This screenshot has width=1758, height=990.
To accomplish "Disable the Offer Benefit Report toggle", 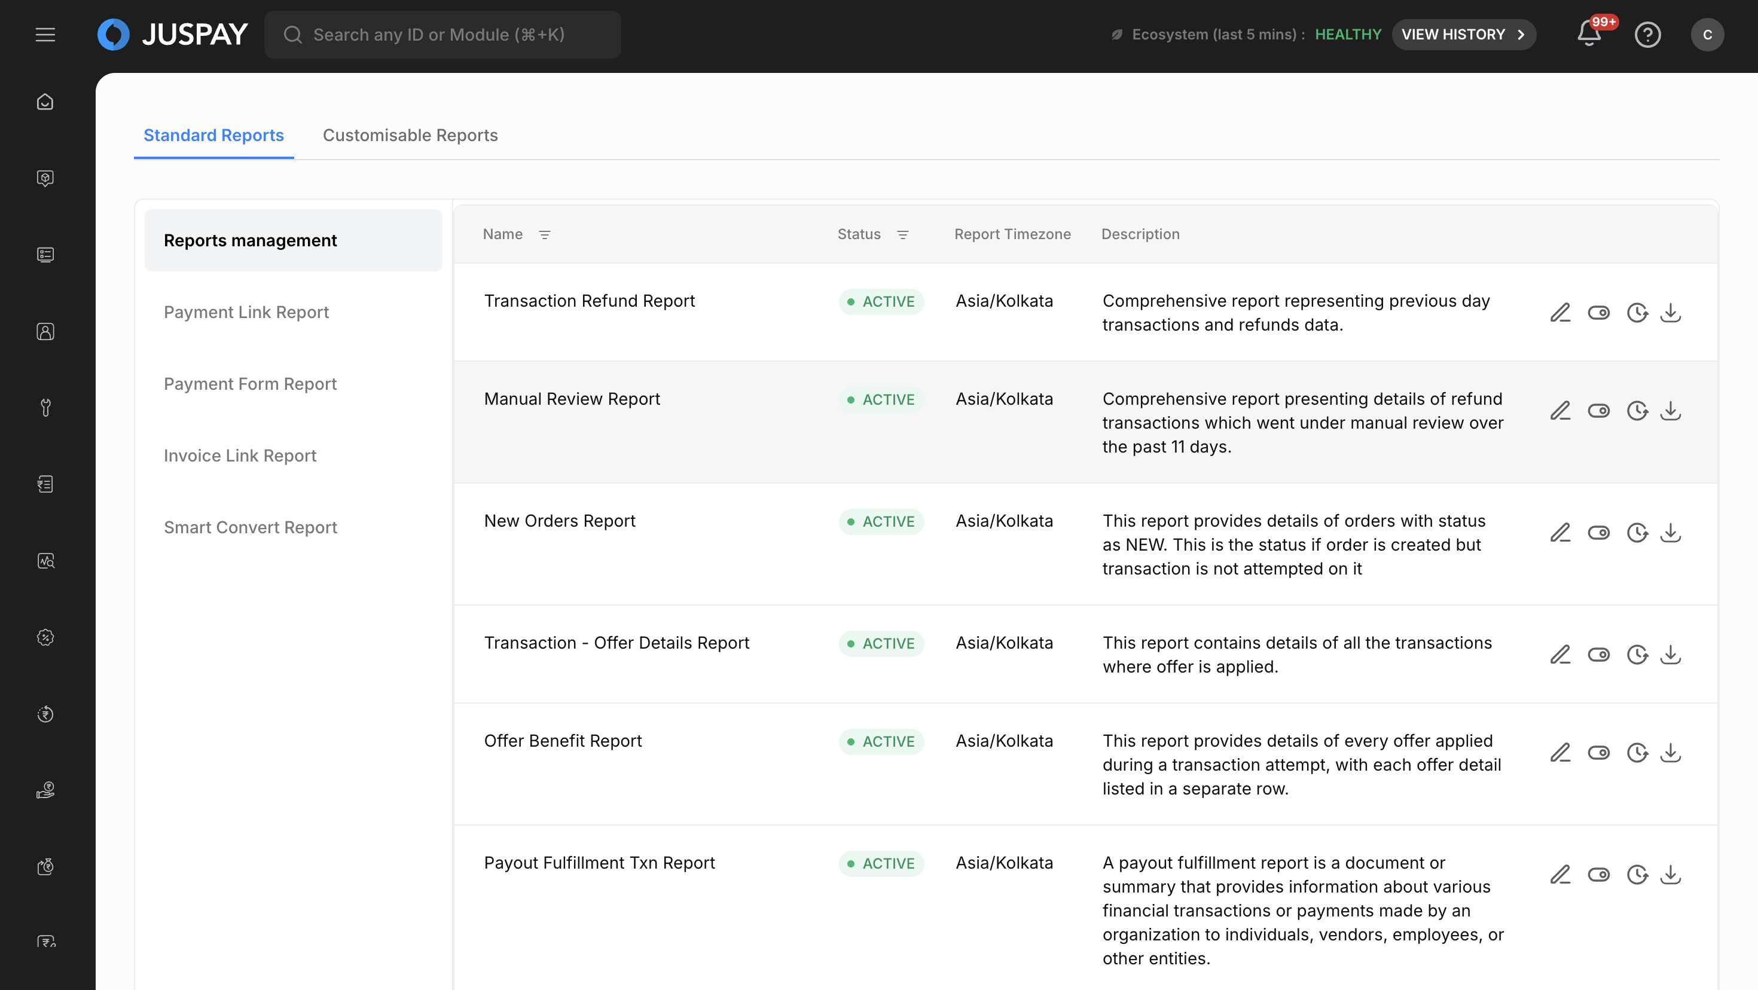I will point(1598,753).
